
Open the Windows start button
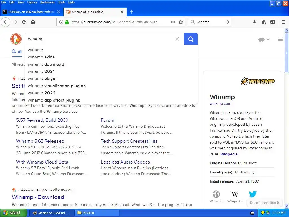[x=14, y=213]
